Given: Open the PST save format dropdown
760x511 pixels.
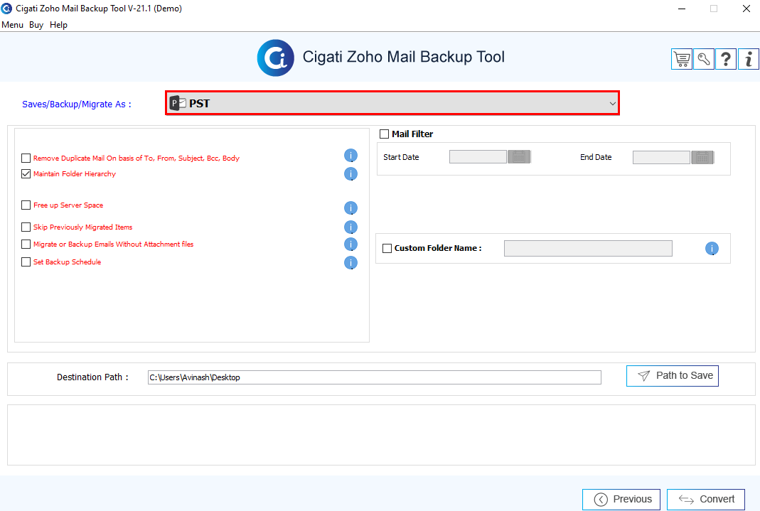Looking at the screenshot, I should point(392,103).
